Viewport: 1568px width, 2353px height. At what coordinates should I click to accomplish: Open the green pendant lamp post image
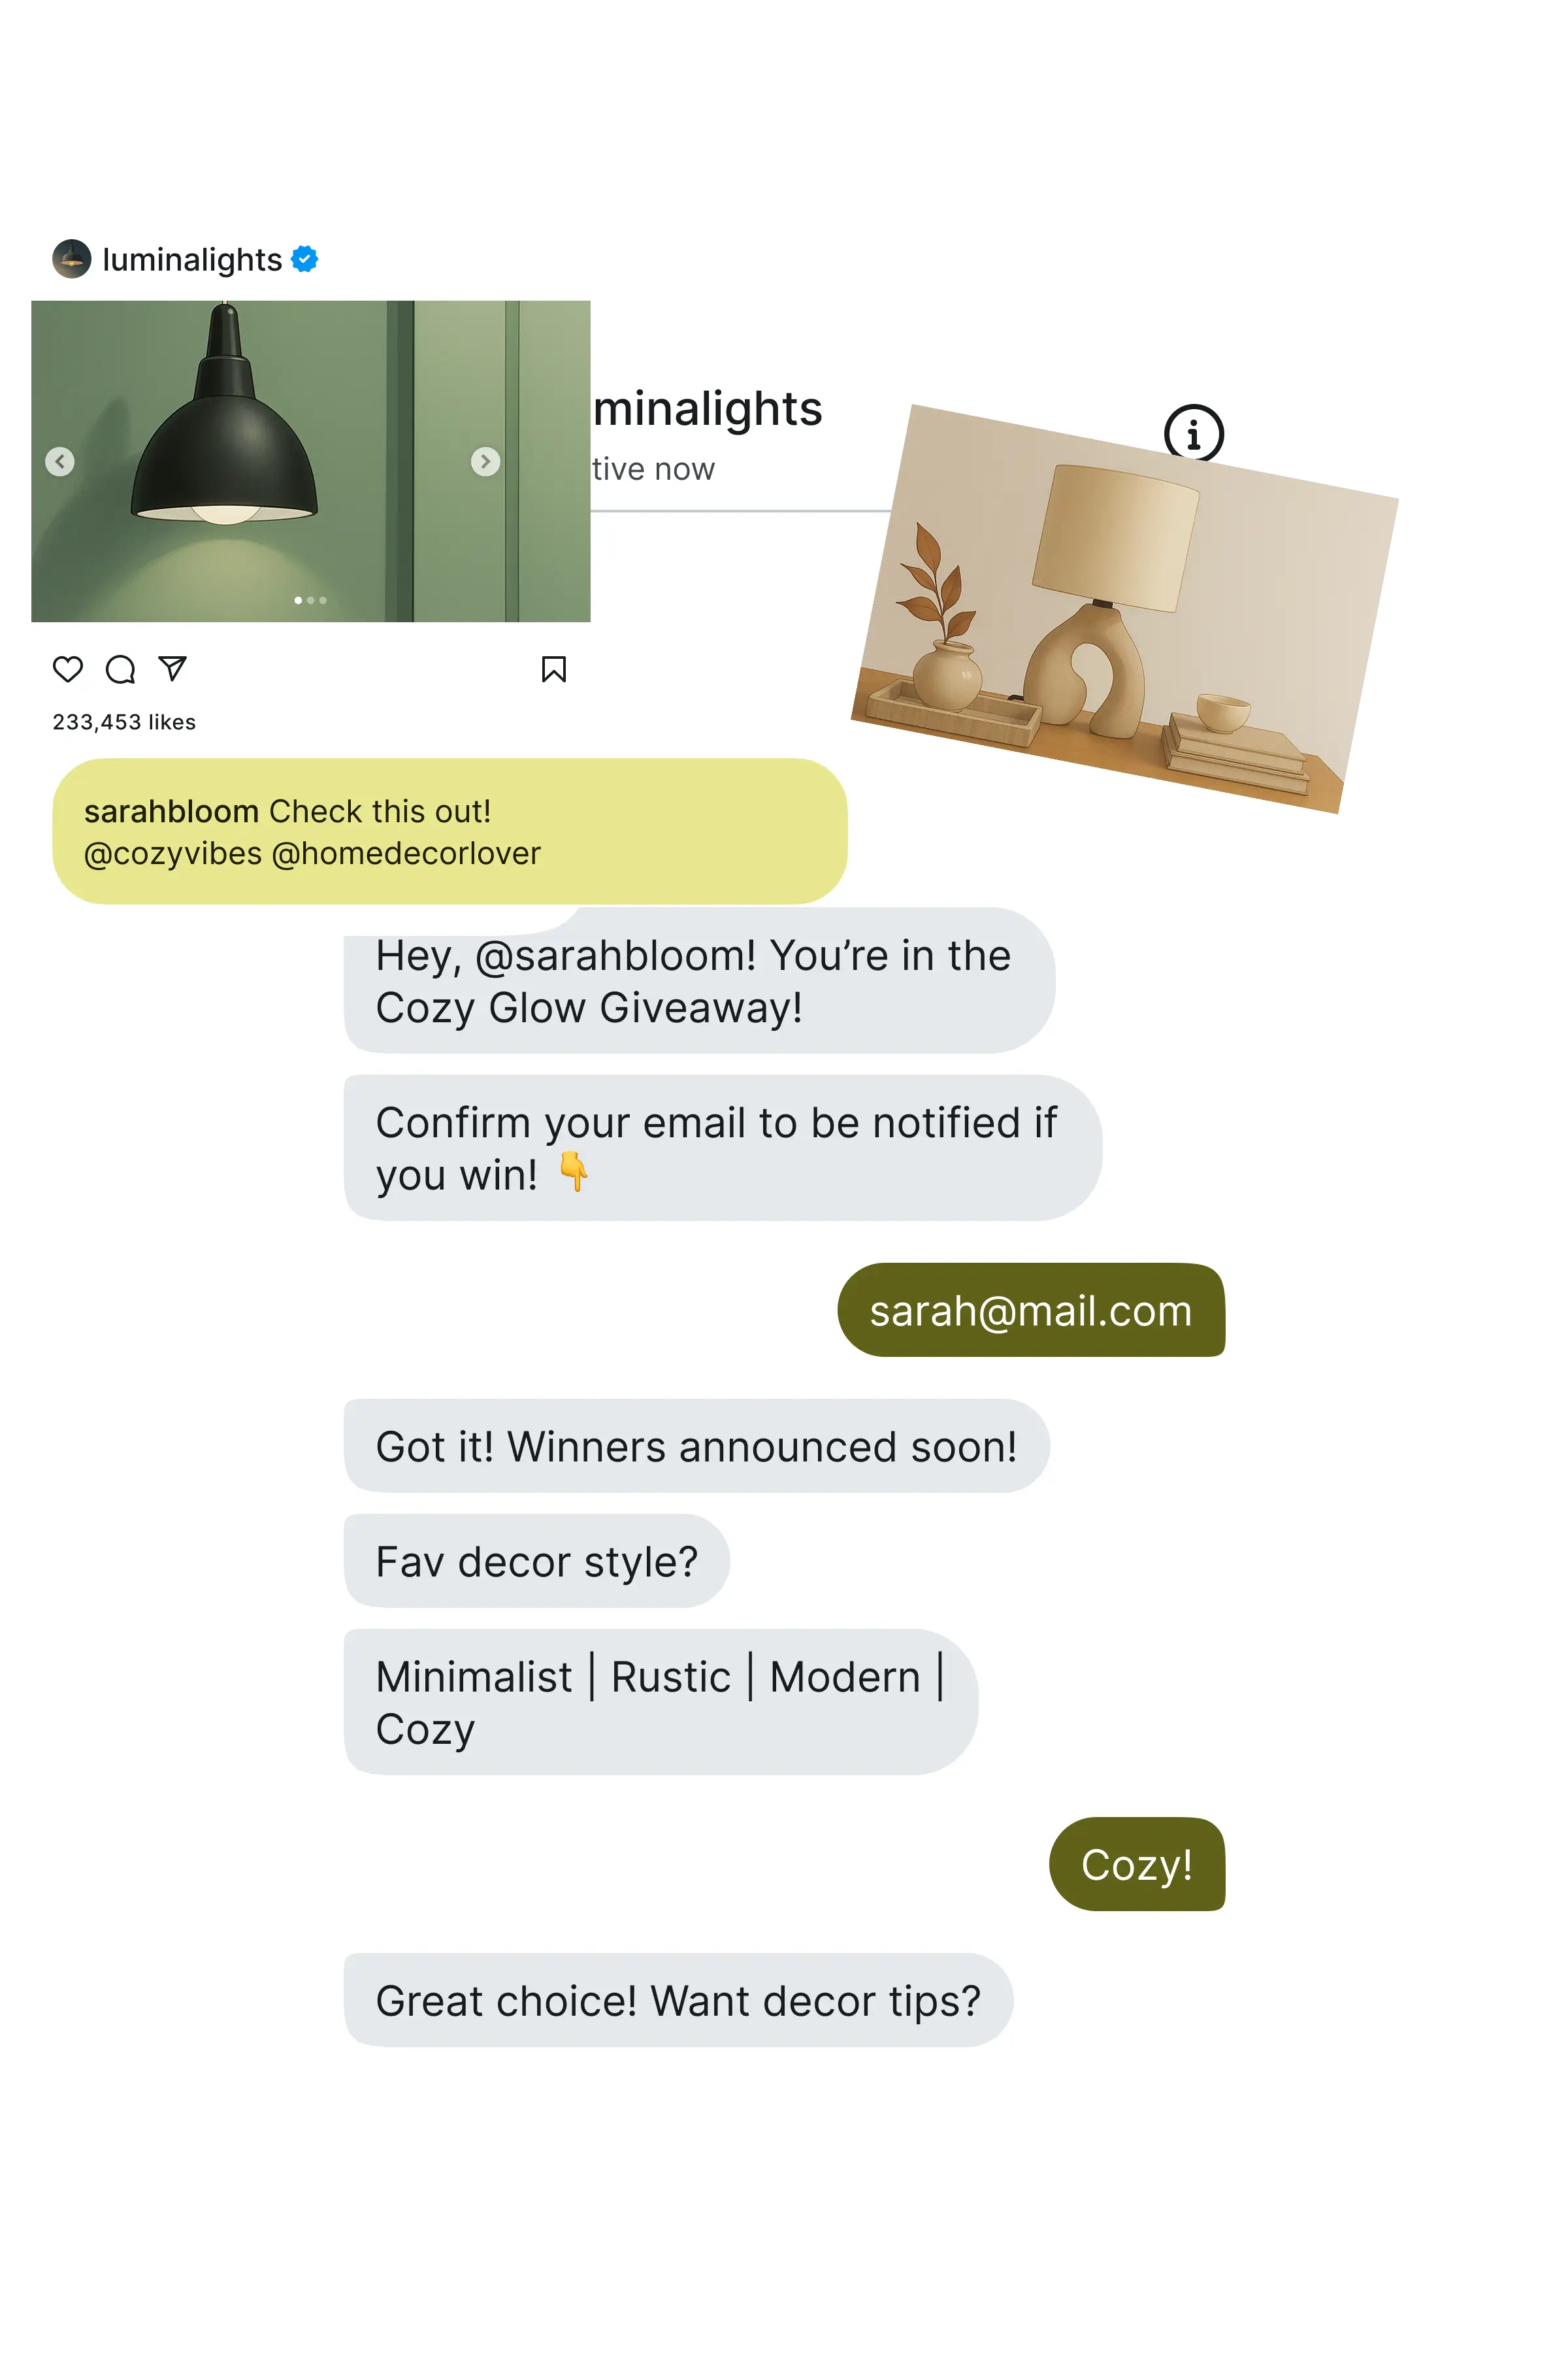[311, 461]
